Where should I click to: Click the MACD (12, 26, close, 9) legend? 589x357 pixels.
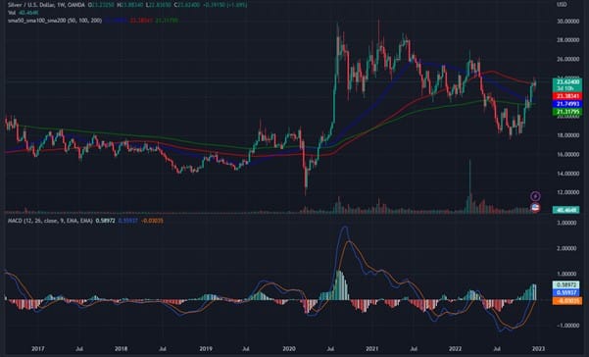coord(50,221)
